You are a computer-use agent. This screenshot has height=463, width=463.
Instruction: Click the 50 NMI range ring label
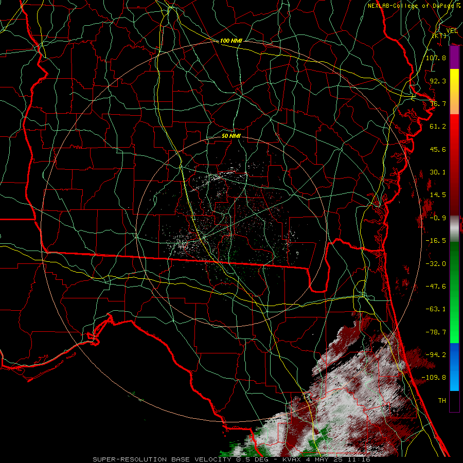tap(231, 136)
